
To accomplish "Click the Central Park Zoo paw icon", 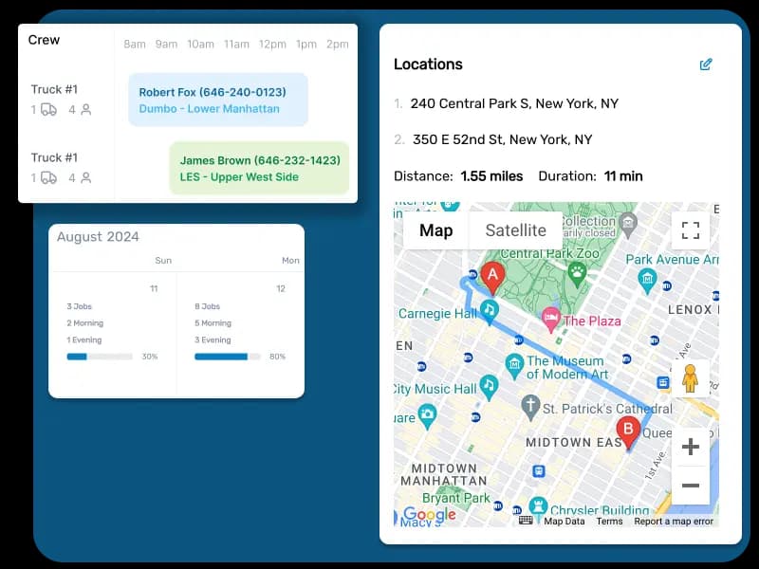I will pos(577,274).
